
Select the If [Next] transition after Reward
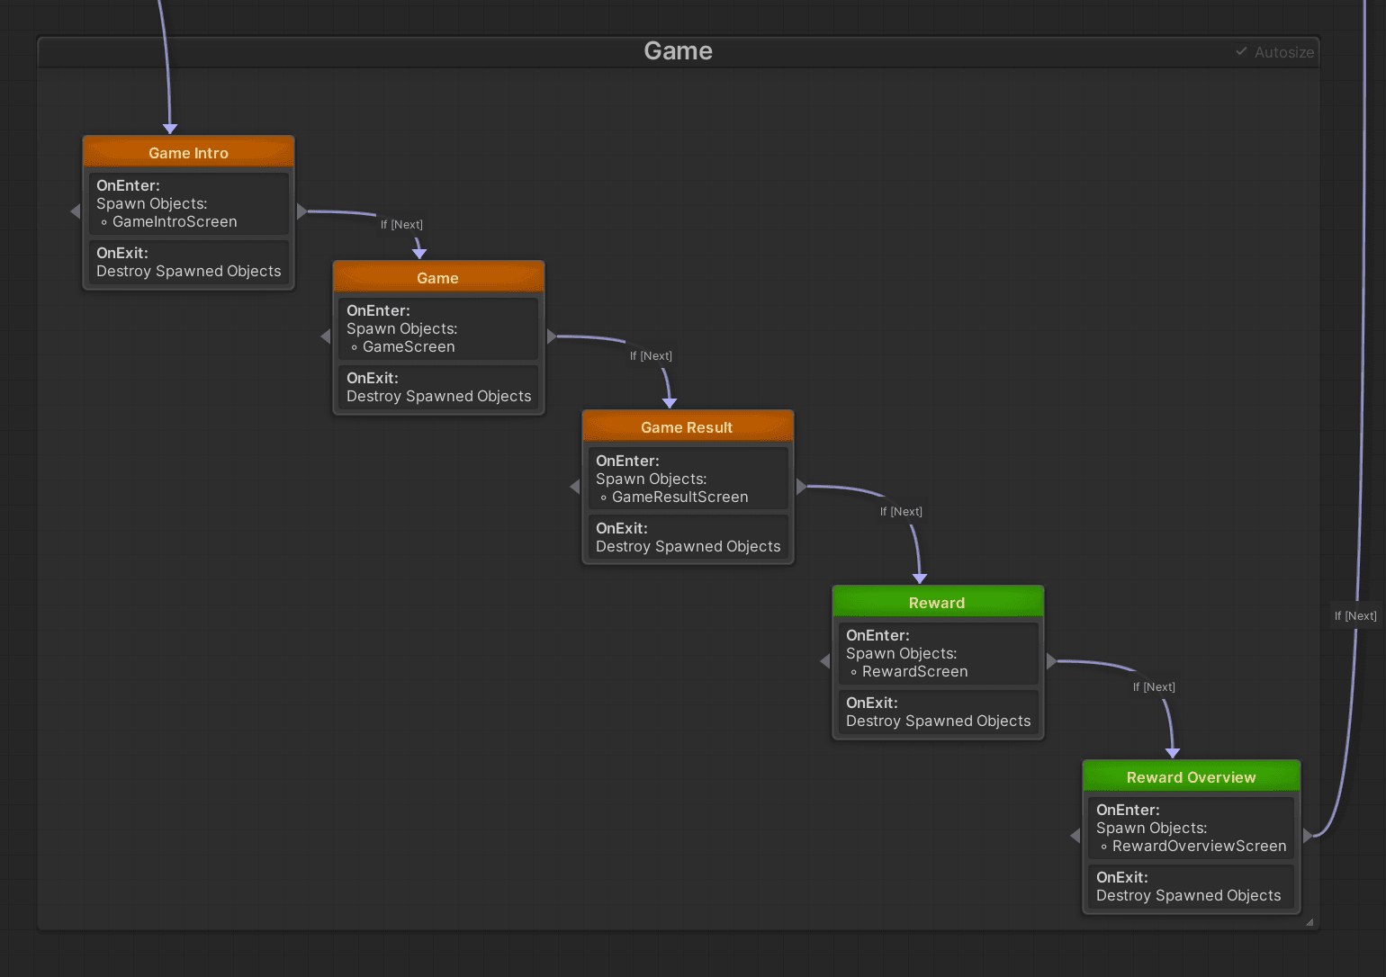pyautogui.click(x=1154, y=687)
